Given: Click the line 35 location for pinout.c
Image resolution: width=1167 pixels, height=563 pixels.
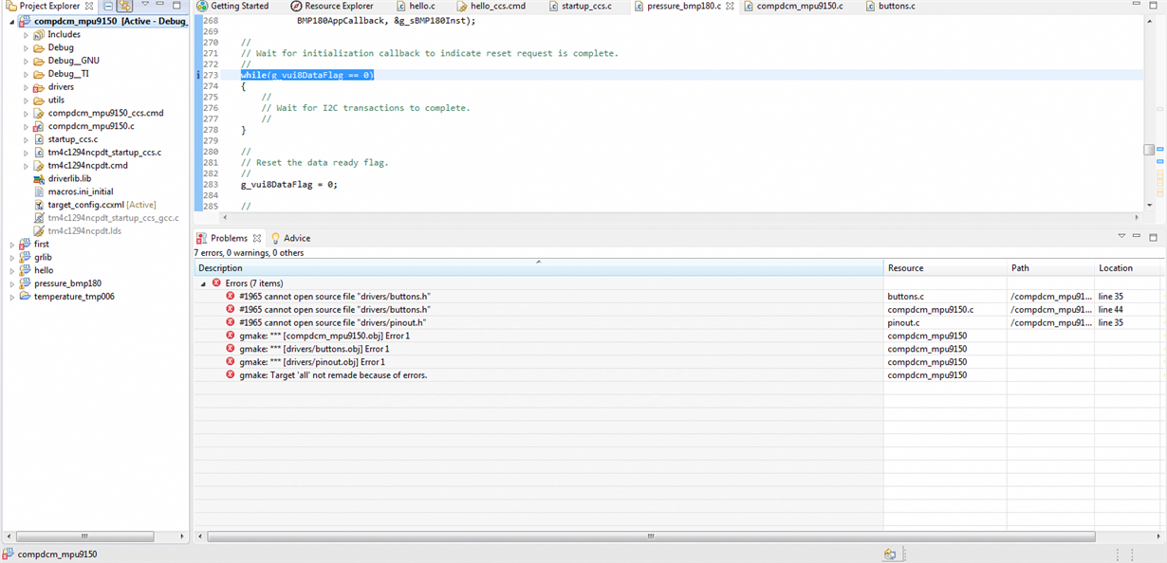Looking at the screenshot, I should point(1110,322).
